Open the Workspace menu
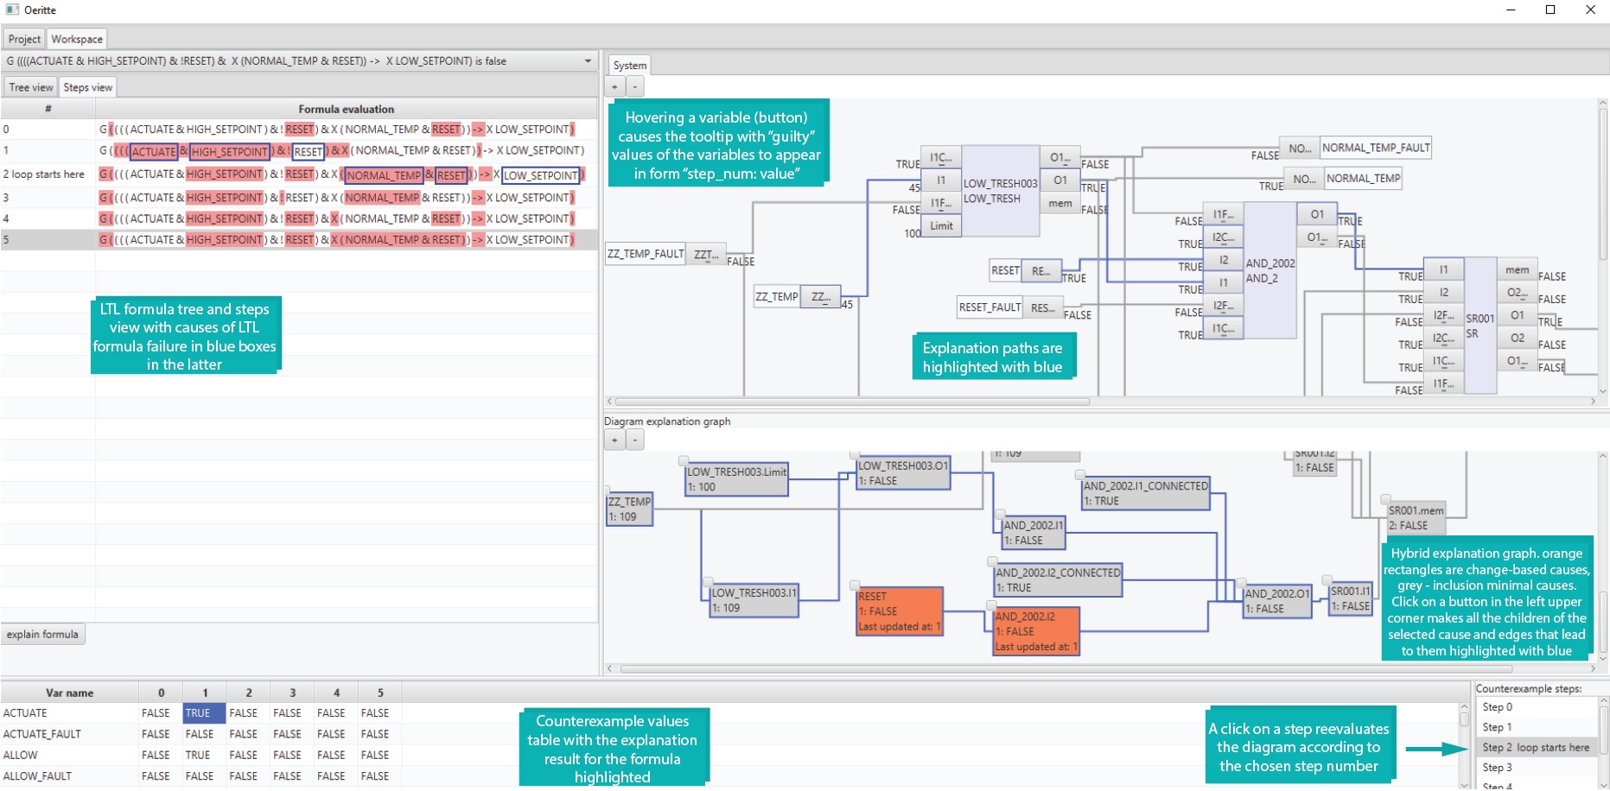This screenshot has height=791, width=1610. tap(77, 39)
